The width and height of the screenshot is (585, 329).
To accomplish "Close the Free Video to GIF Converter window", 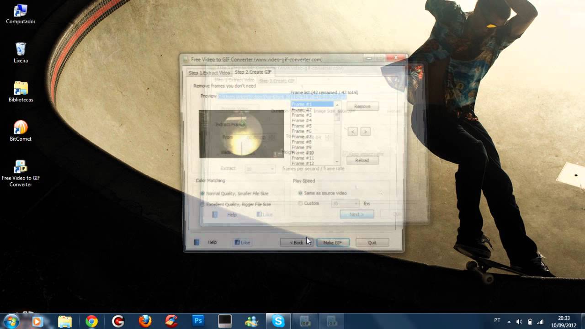I will click(396, 58).
